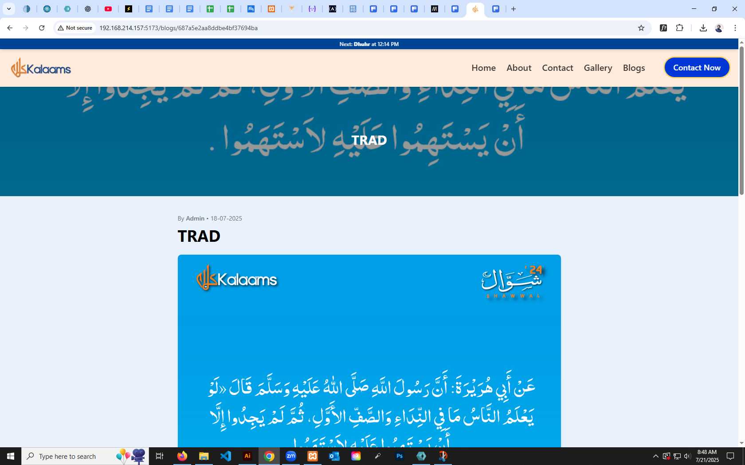Switch to the black lightning-bolt tab
Screen dimensions: 745x465
(x=129, y=9)
